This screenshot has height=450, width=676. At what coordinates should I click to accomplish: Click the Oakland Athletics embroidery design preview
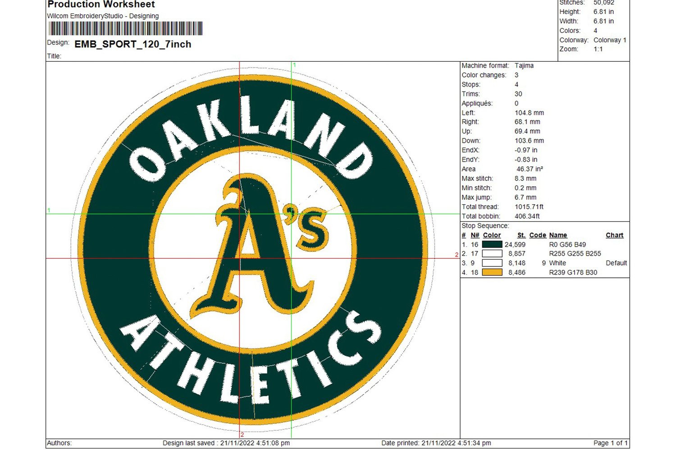253,249
